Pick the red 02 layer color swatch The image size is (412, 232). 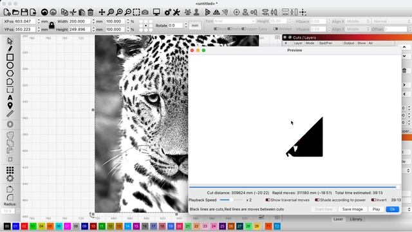click(x=24, y=226)
